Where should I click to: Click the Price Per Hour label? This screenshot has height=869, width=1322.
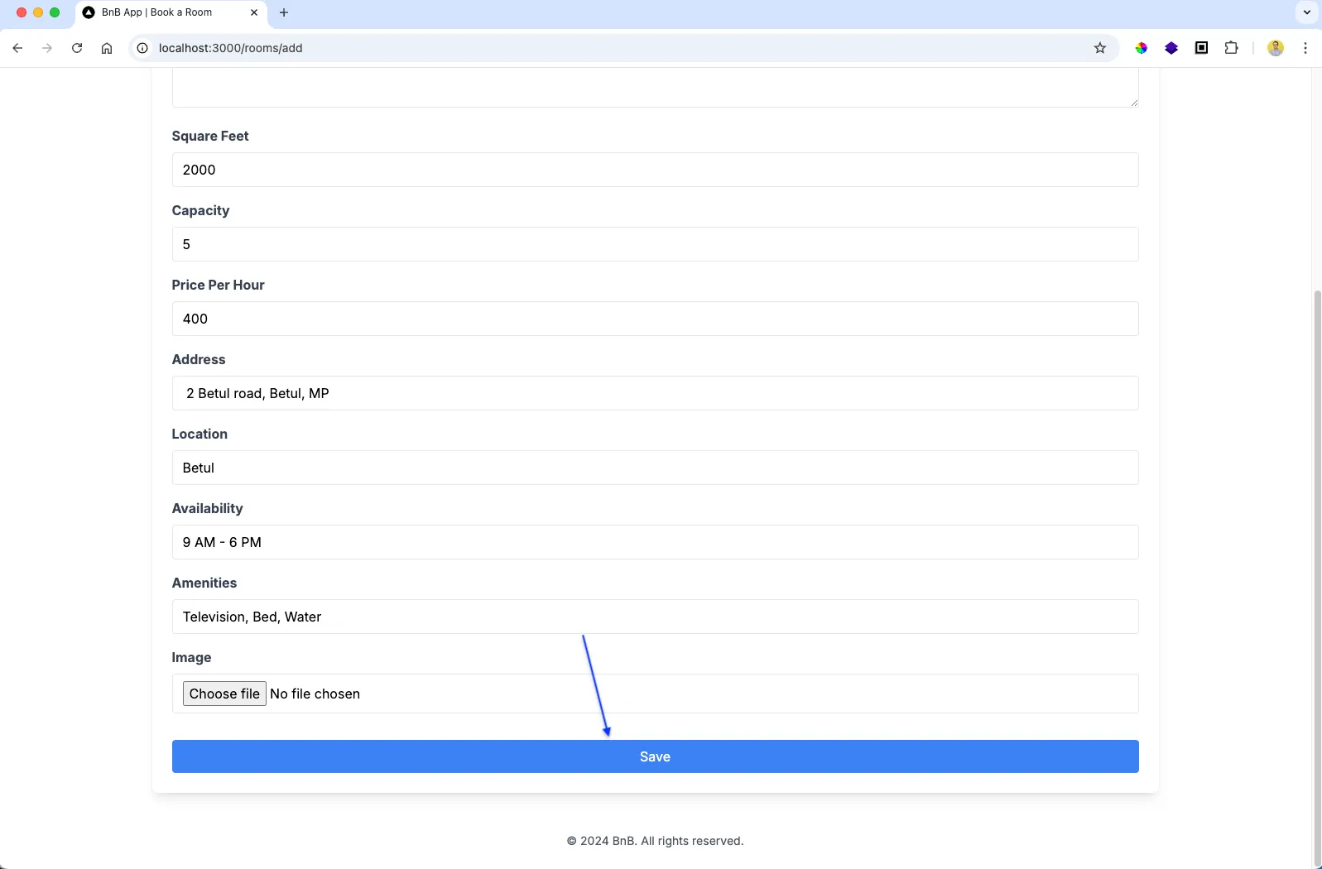218,285
